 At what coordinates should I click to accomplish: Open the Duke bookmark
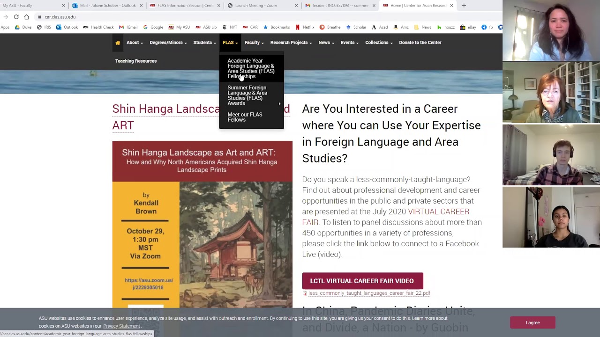coord(23,27)
